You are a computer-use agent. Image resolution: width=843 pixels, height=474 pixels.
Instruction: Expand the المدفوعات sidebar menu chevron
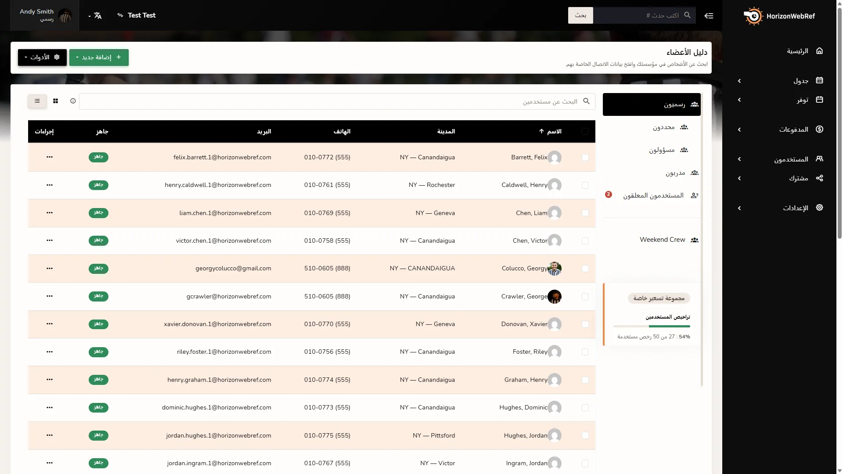click(739, 129)
